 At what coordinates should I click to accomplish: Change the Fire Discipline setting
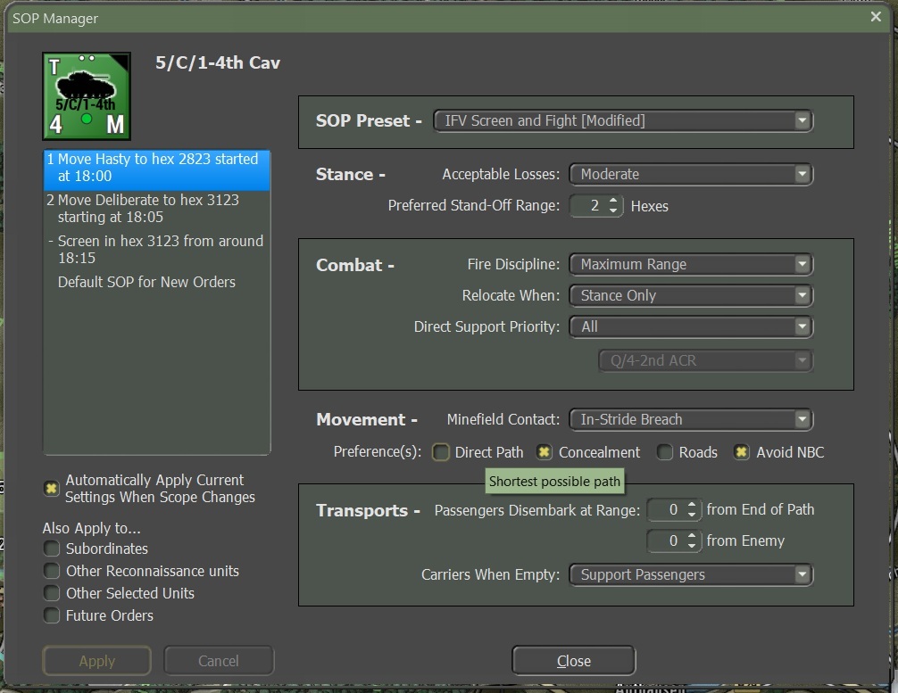click(690, 264)
